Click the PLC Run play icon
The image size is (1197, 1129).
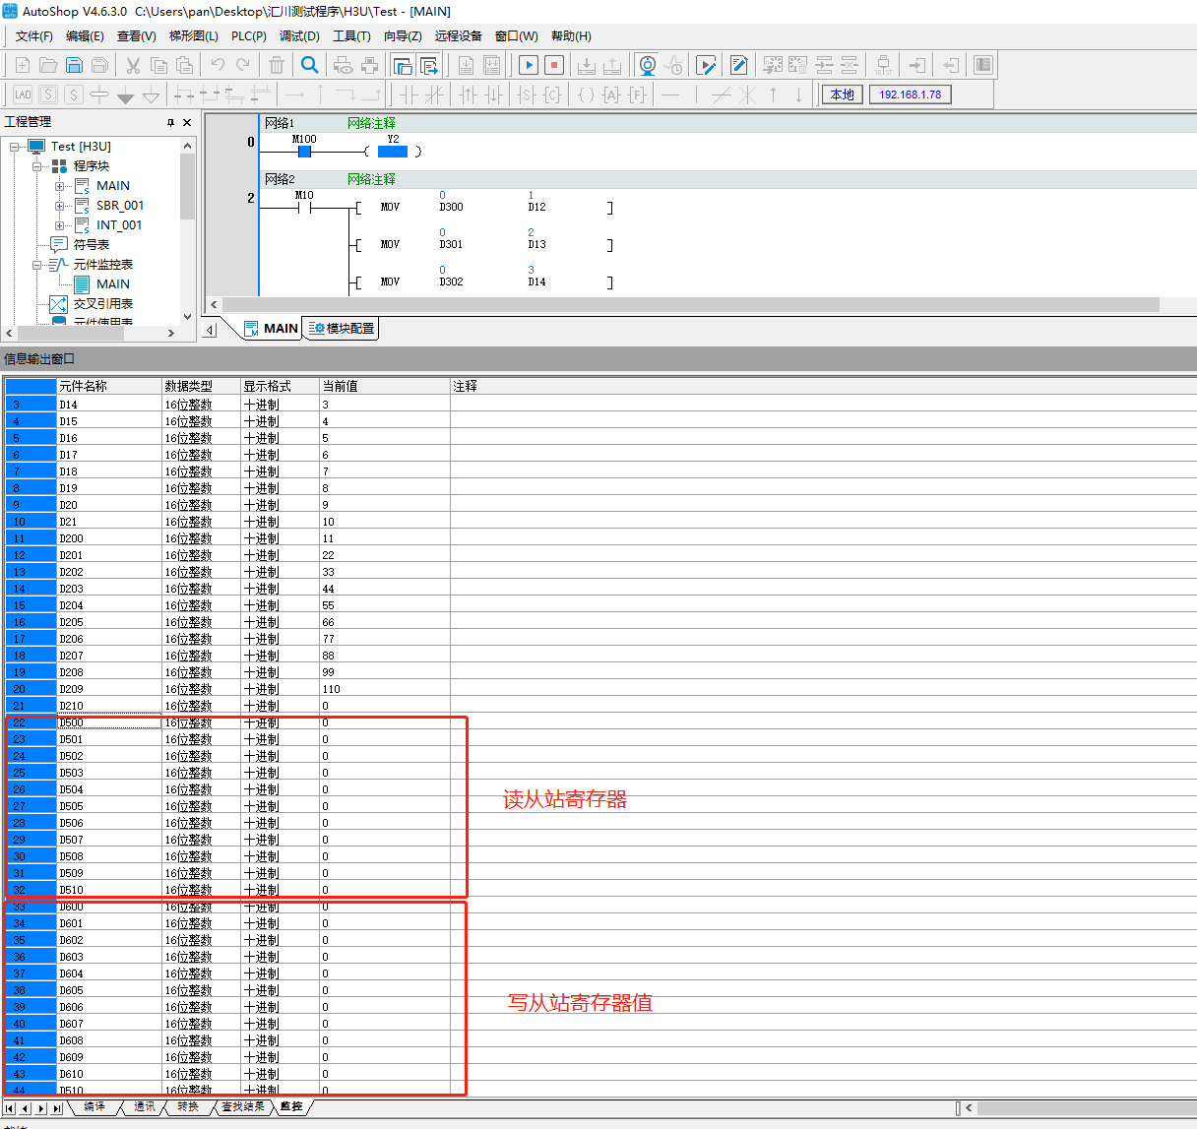[x=529, y=65]
